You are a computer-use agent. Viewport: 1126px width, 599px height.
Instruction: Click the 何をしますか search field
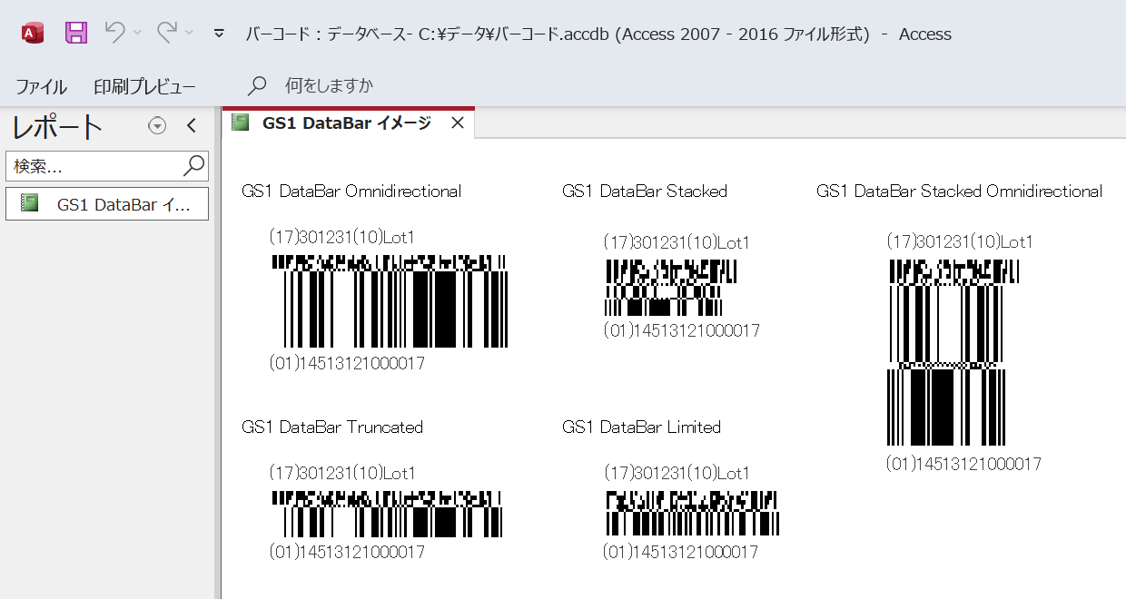click(x=327, y=86)
